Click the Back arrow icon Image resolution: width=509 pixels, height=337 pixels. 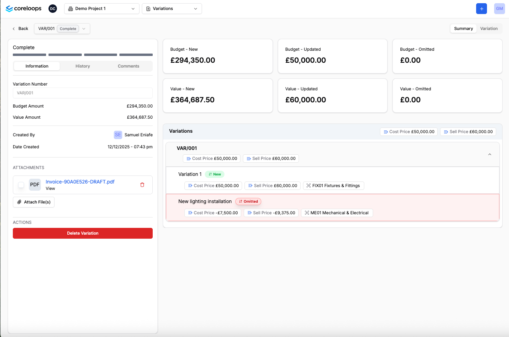[14, 28]
